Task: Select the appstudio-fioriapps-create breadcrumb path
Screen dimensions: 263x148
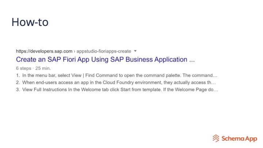Action: pyautogui.click(x=104, y=51)
